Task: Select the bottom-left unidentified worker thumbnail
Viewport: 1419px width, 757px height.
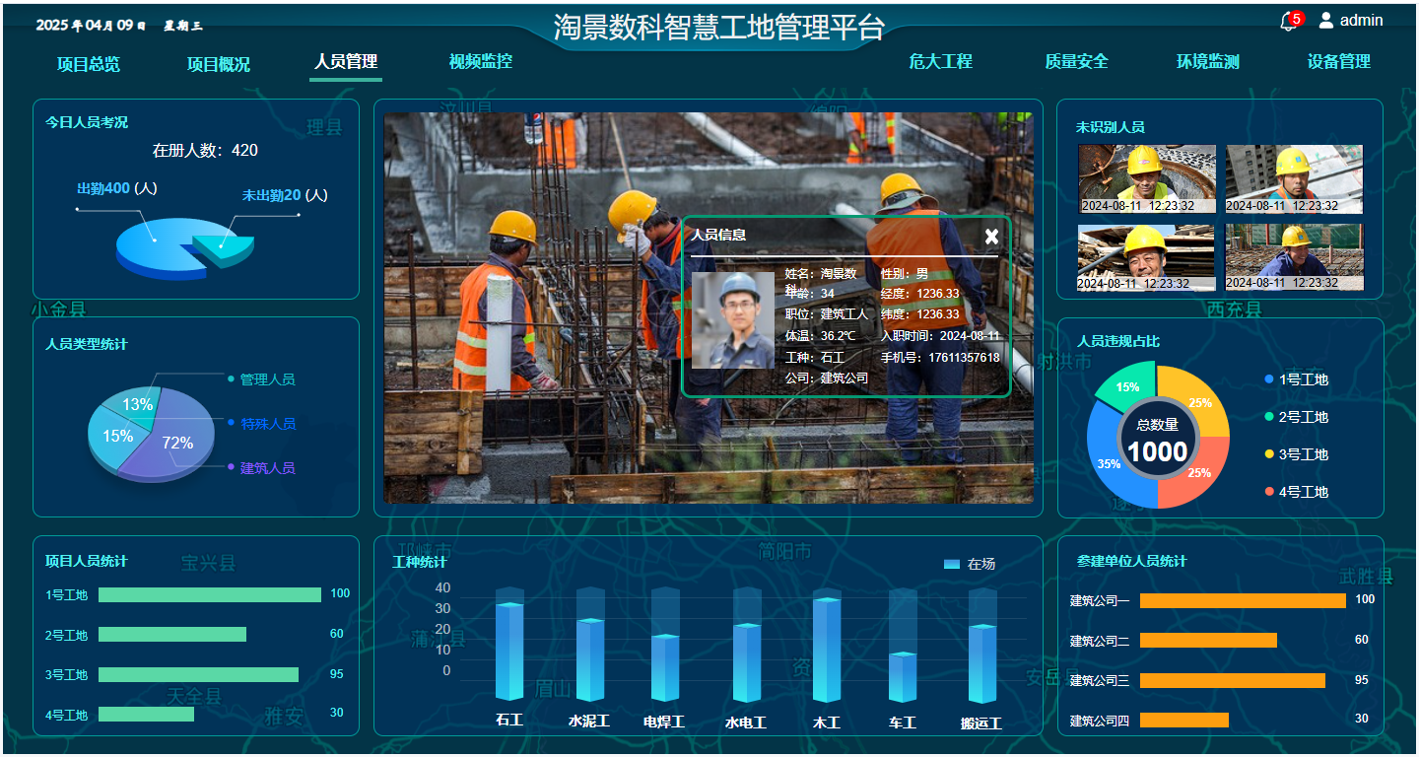Action: (1147, 257)
